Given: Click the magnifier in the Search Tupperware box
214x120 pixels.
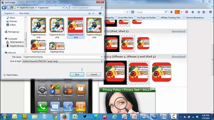Looking at the screenshot, I should click(102, 8).
